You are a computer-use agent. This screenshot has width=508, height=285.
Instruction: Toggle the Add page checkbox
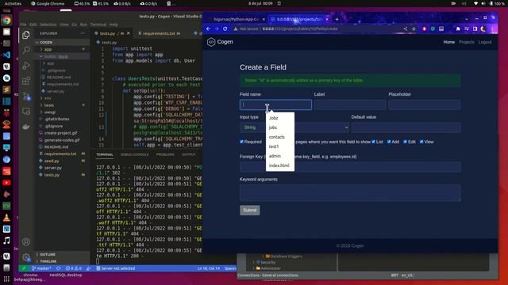(x=389, y=142)
